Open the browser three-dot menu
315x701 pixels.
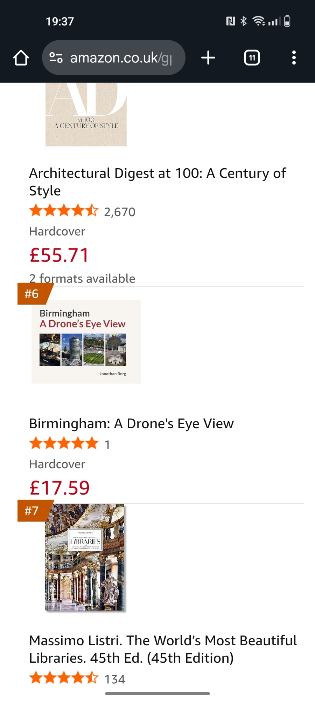pyautogui.click(x=294, y=58)
